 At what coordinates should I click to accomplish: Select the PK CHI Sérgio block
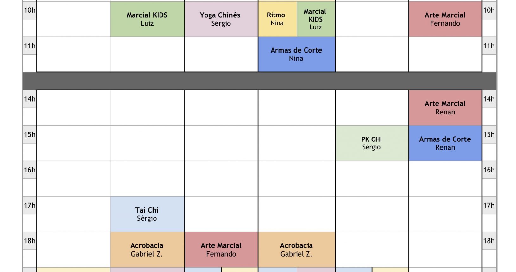coord(372,143)
